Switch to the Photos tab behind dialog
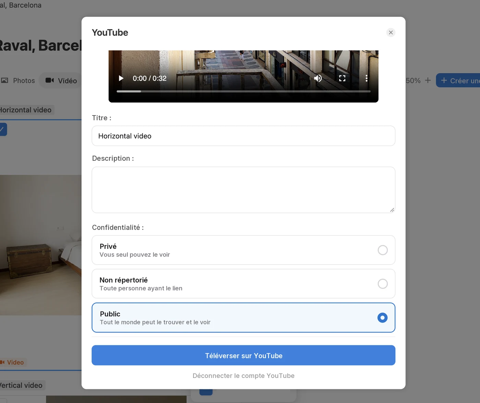 coord(19,81)
